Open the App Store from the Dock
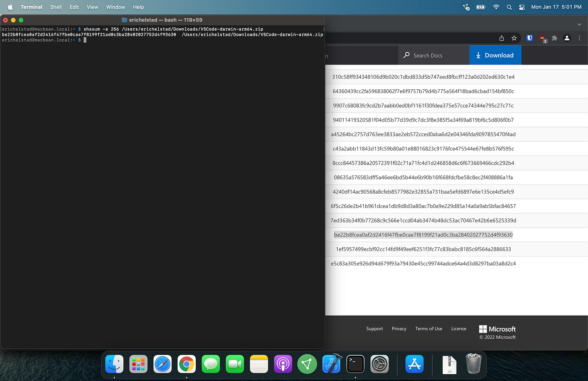The height and width of the screenshot is (381, 588). point(414,364)
